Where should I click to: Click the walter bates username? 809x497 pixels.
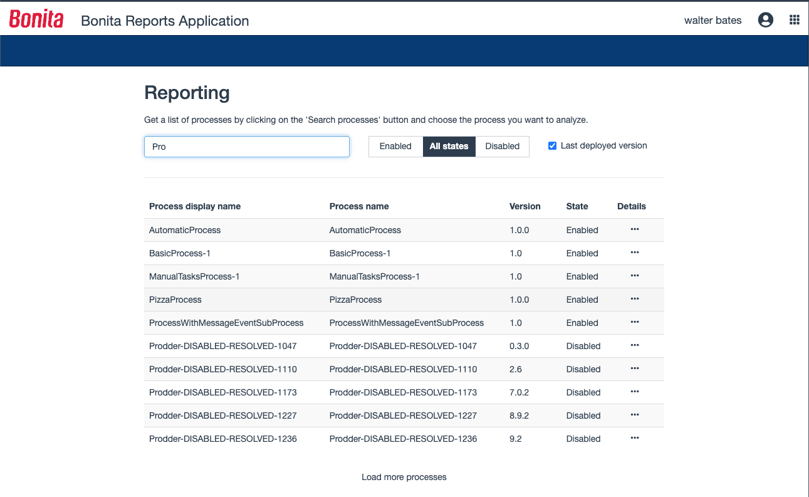click(712, 20)
